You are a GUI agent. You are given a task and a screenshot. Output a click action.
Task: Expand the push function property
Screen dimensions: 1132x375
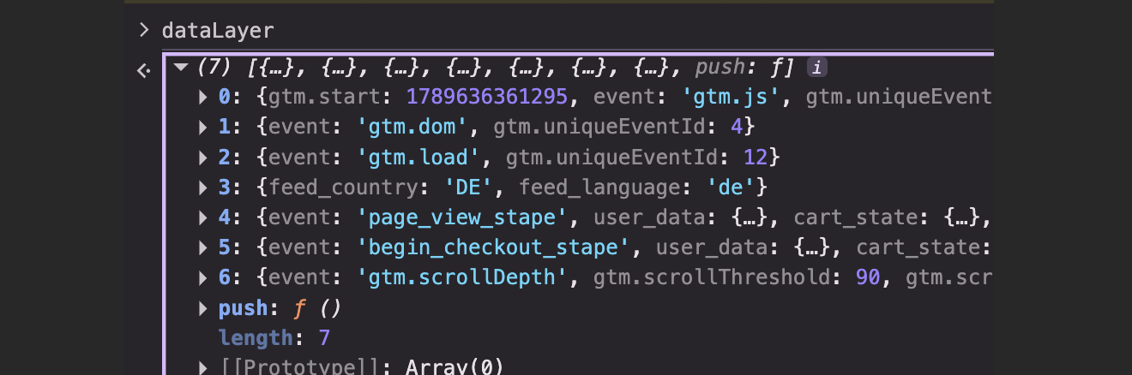pos(203,307)
